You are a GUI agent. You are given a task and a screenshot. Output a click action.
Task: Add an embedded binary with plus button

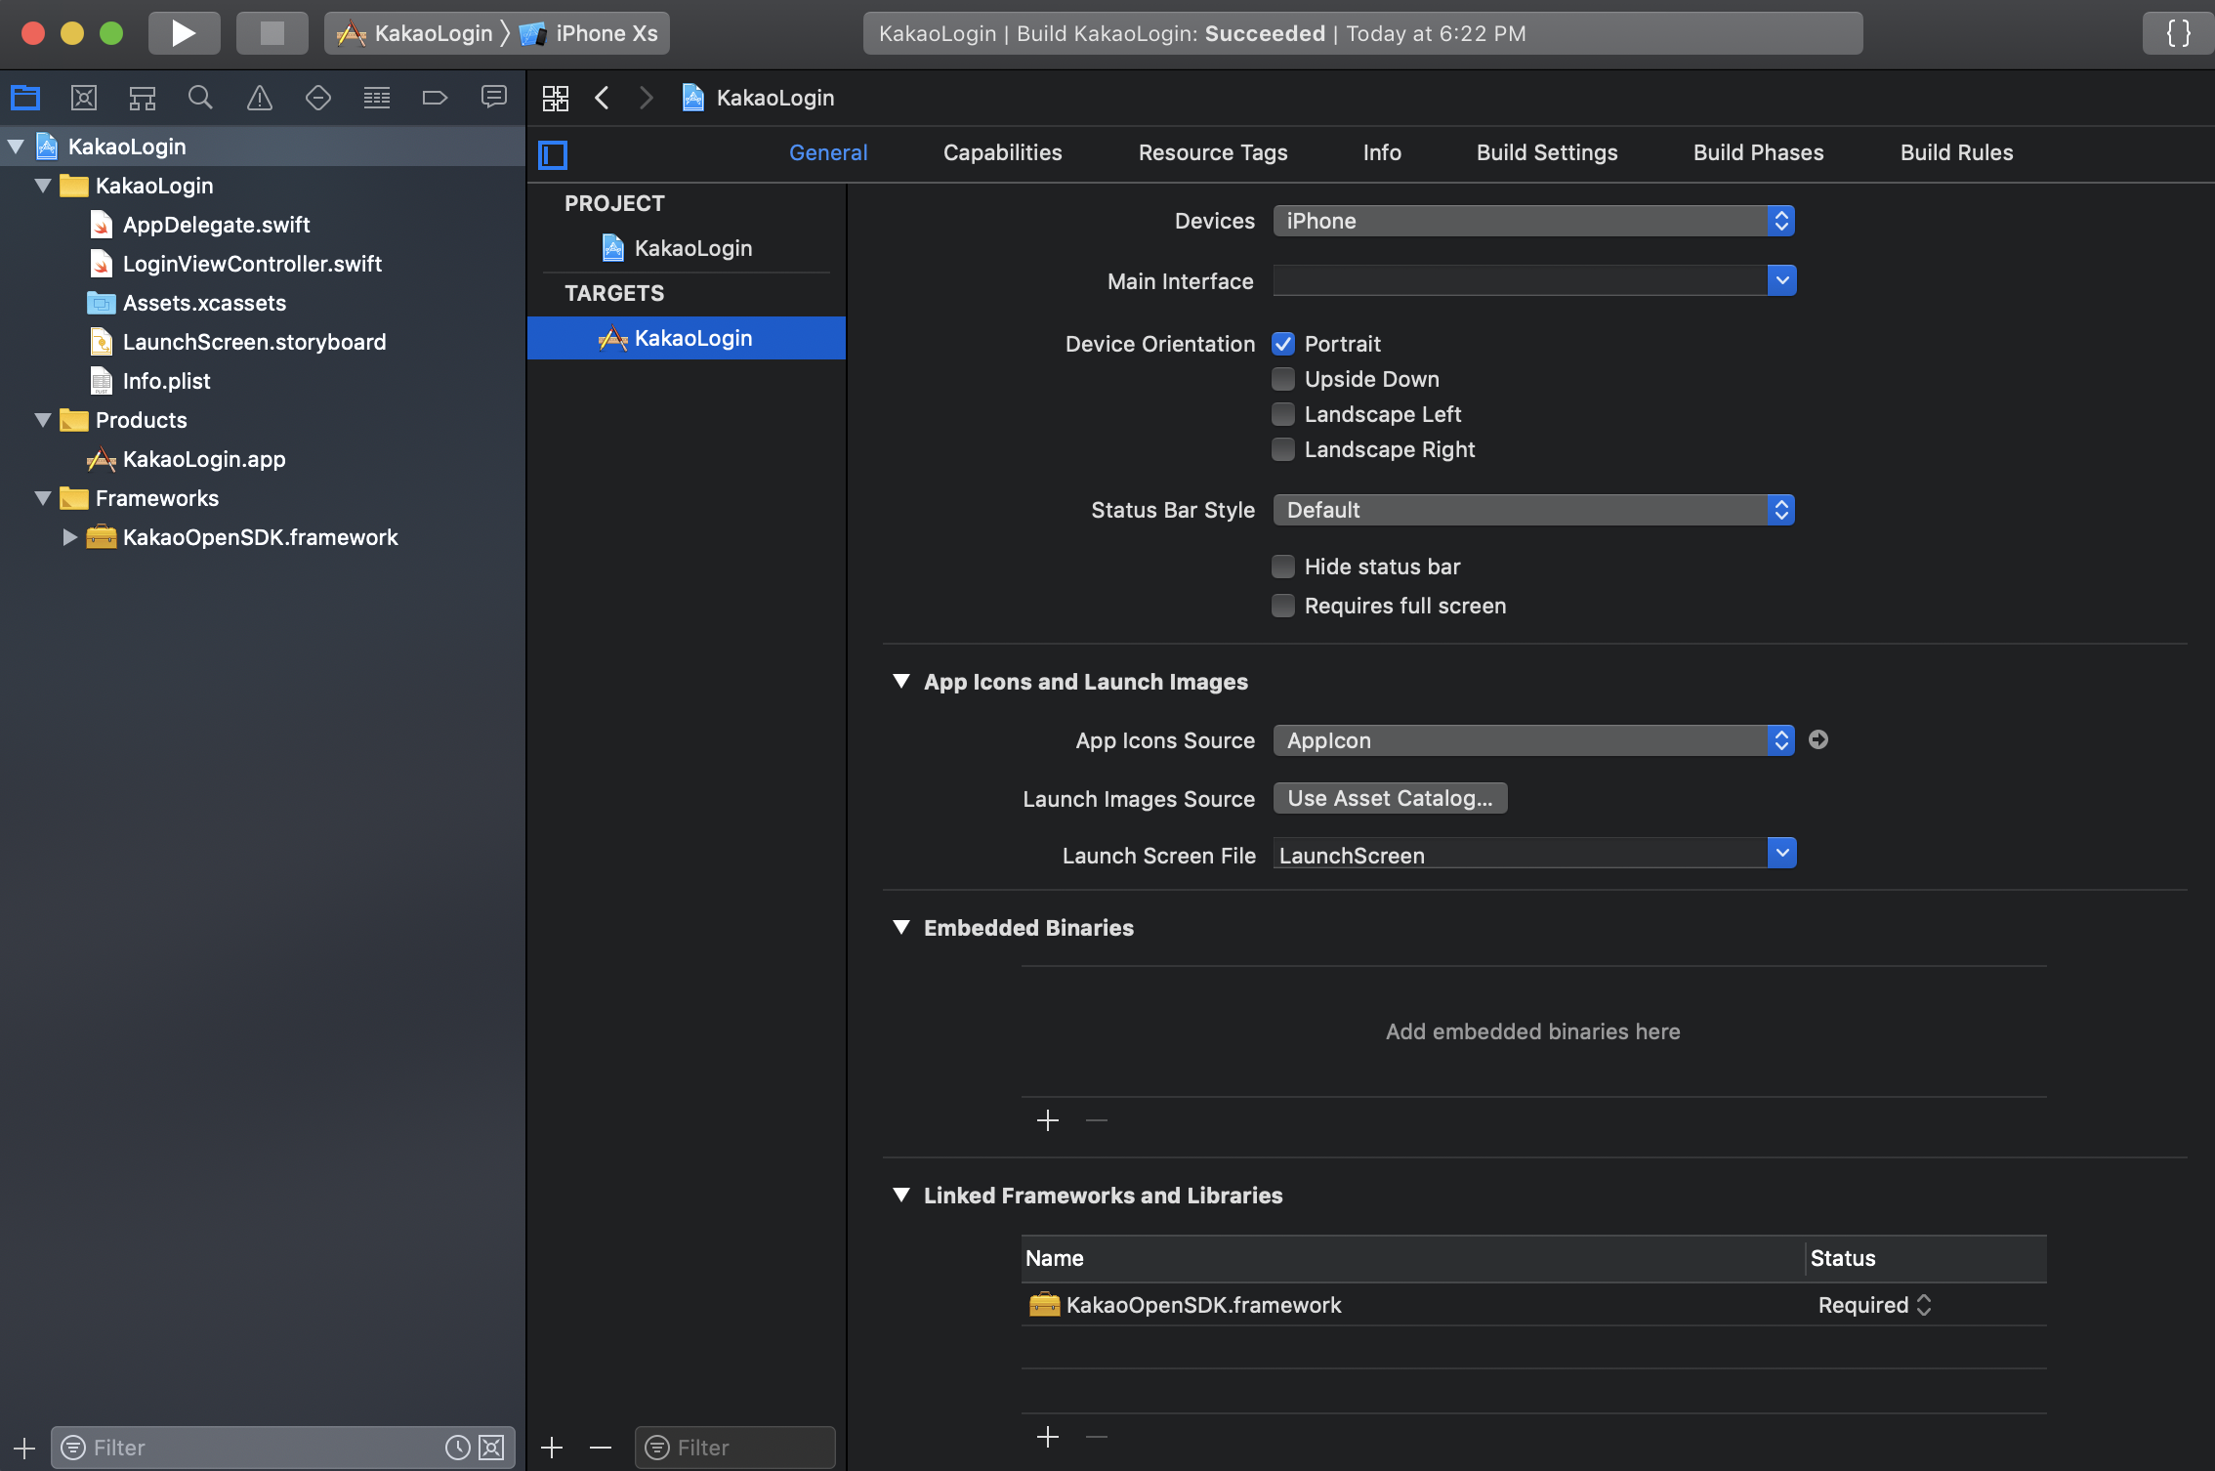tap(1047, 1120)
